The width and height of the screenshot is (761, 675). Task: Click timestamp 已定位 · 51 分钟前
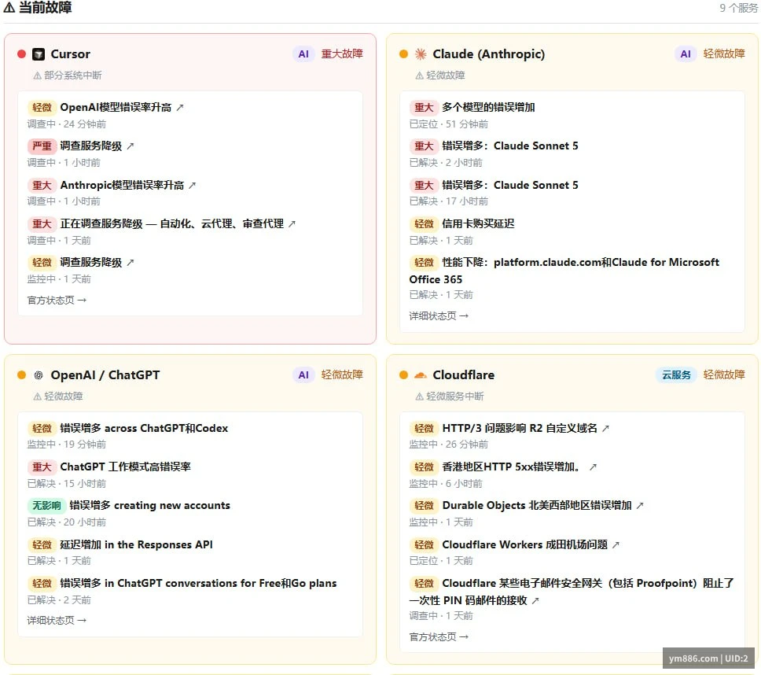[448, 124]
